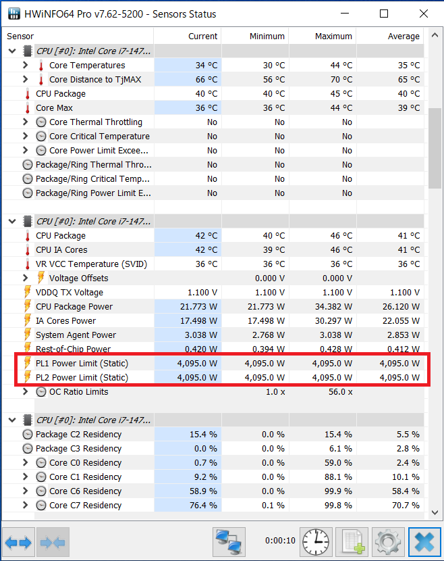Click thermometer icon beside CPU IA Cores

coord(28,249)
